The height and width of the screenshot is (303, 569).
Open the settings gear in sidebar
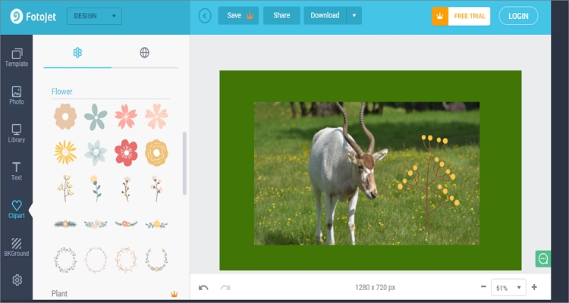pyautogui.click(x=17, y=280)
